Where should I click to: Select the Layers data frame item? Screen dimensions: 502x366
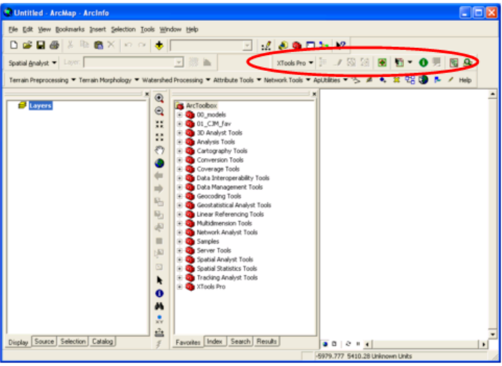click(40, 106)
